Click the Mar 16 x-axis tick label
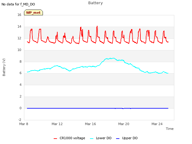The height and width of the screenshot is (144, 192). (90, 124)
